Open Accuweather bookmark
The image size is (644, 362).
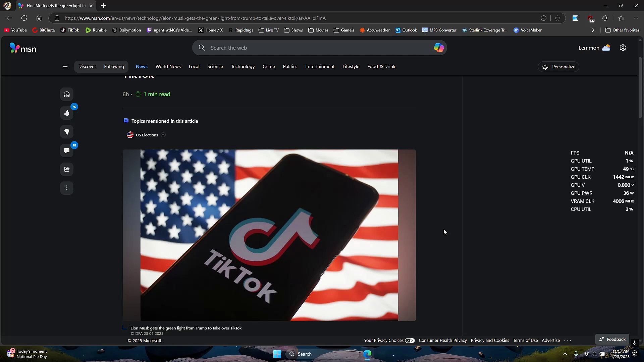click(375, 30)
